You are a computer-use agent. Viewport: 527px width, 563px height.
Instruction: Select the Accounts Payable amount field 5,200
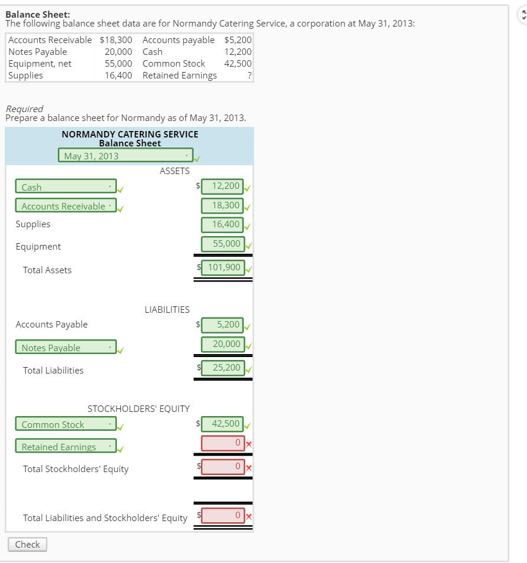(222, 324)
